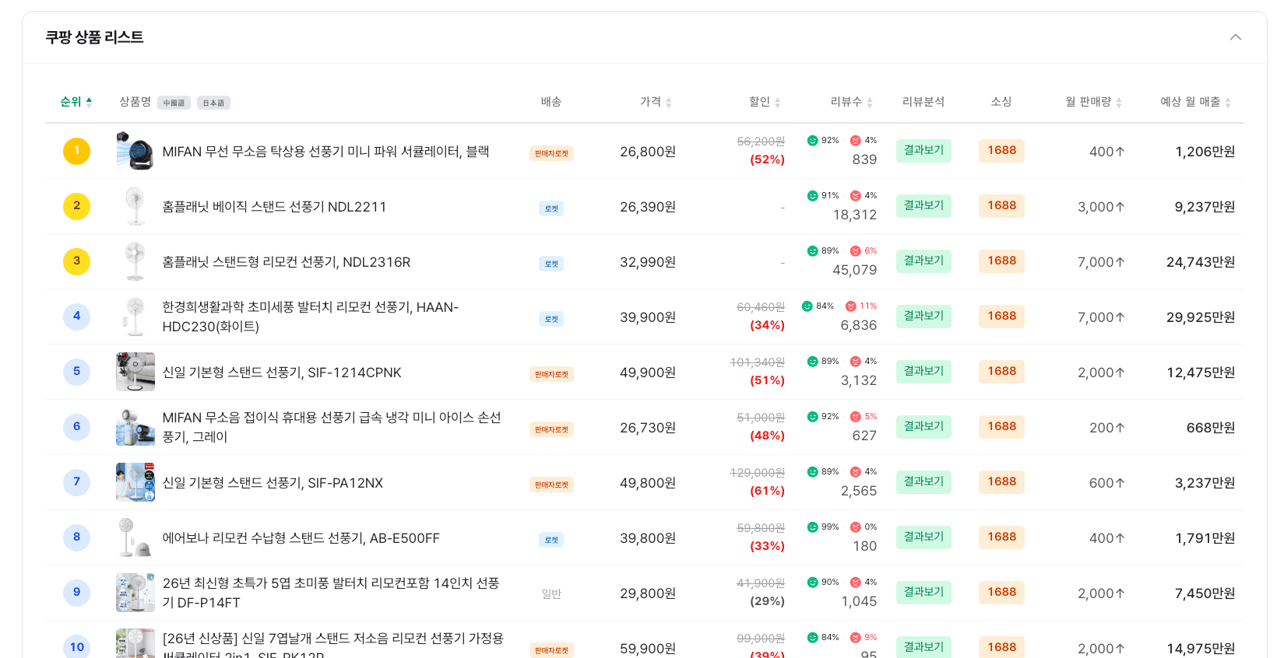Open thumbnail of 신일 SIF-1214CPNK
The height and width of the screenshot is (658, 1284).
coord(135,372)
